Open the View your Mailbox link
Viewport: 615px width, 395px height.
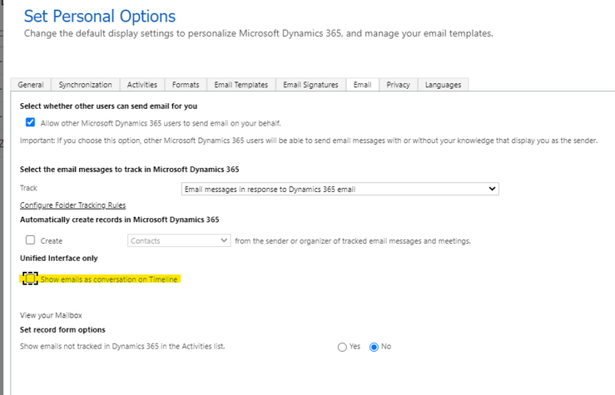[x=51, y=315]
